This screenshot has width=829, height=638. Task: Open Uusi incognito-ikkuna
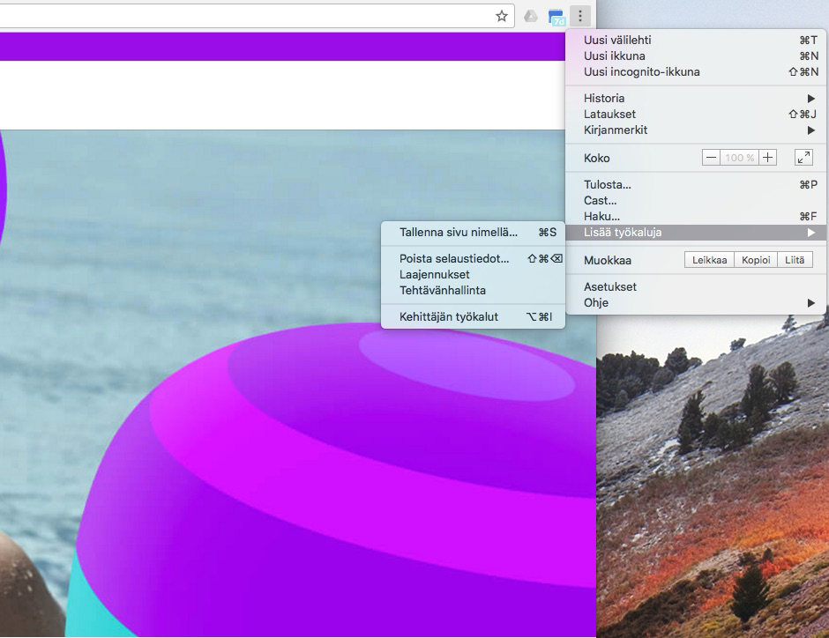(696, 72)
